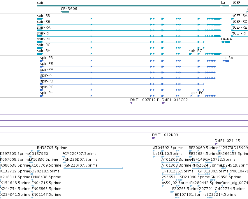
Task: Select the FGM220F07.5prime EST
Action: tap(93, 168)
